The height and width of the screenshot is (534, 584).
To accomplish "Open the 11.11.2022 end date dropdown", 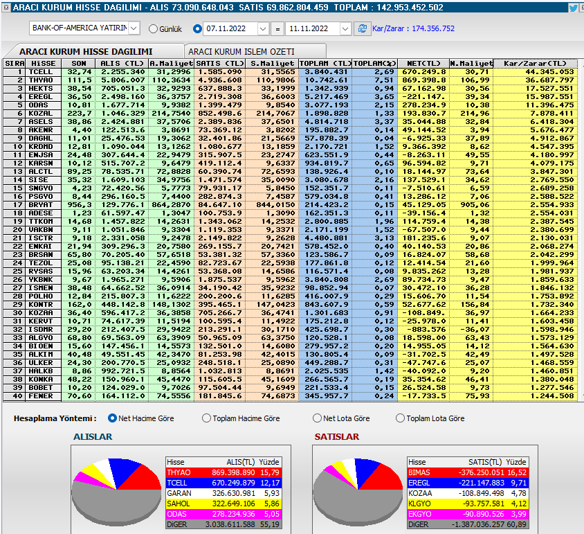I will click(345, 28).
